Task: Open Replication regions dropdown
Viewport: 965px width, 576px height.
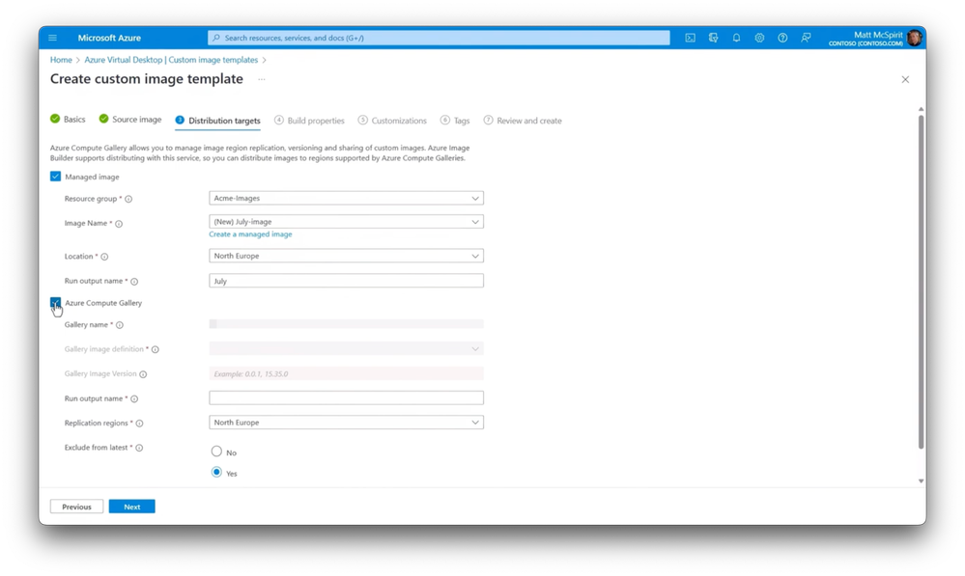Action: coord(346,423)
